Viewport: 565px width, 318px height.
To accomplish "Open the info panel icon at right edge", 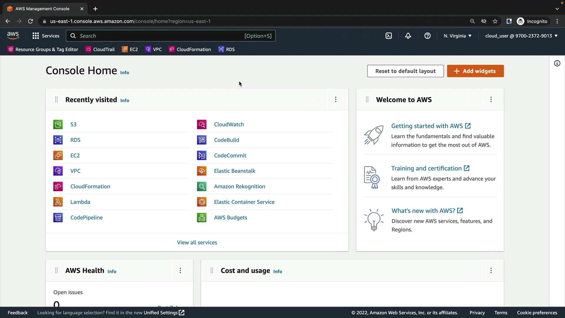I will (x=557, y=63).
